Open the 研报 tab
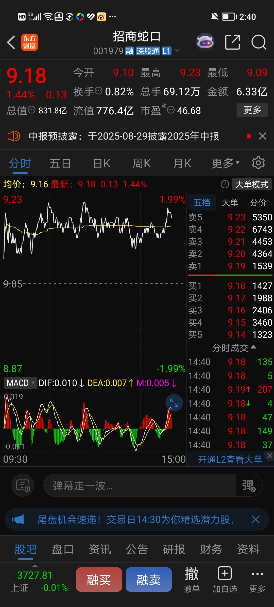Viewport: 274px width, 607px height. (174, 549)
